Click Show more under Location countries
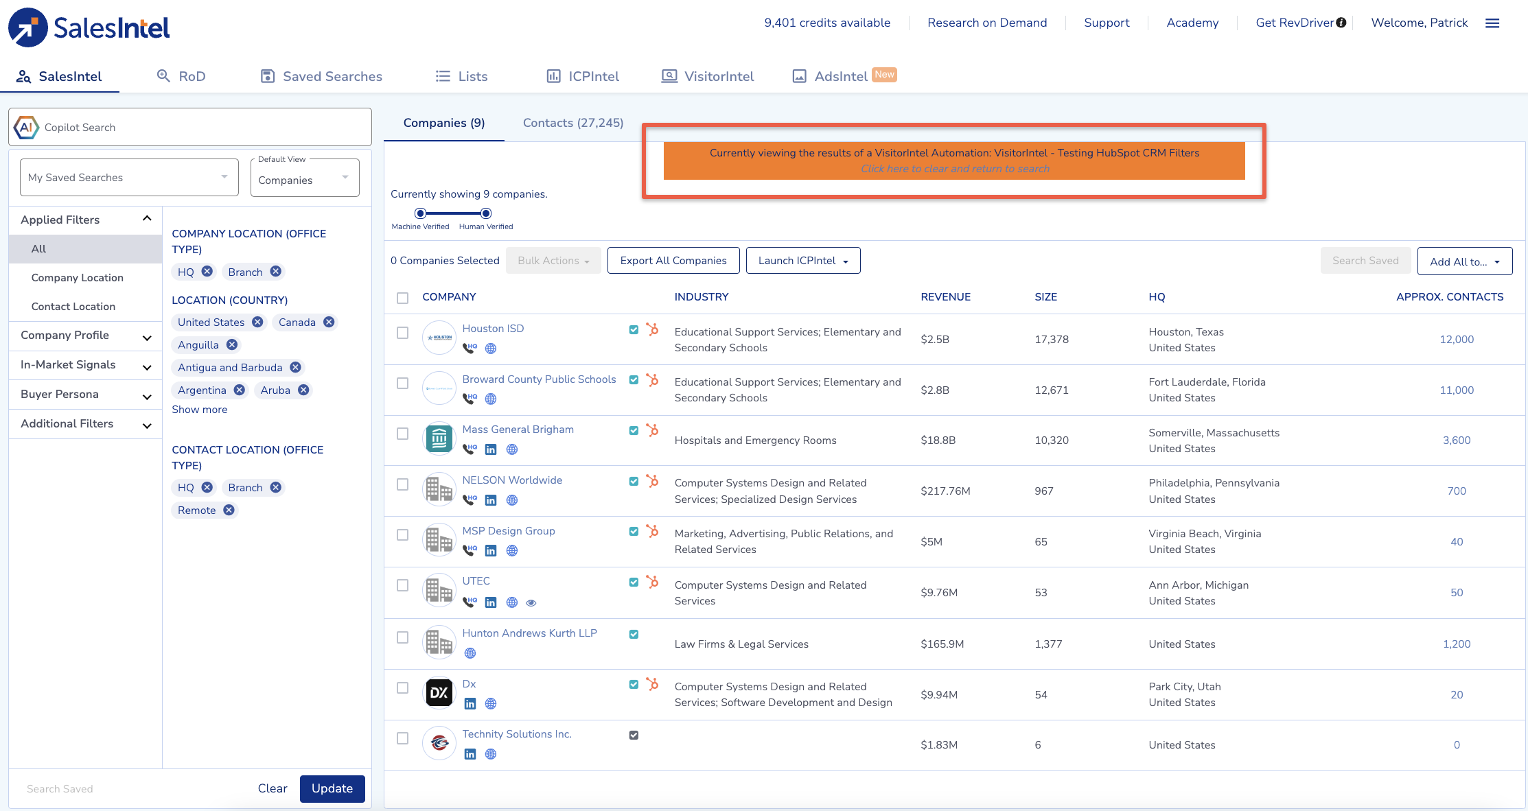Image resolution: width=1528 pixels, height=811 pixels. point(199,410)
